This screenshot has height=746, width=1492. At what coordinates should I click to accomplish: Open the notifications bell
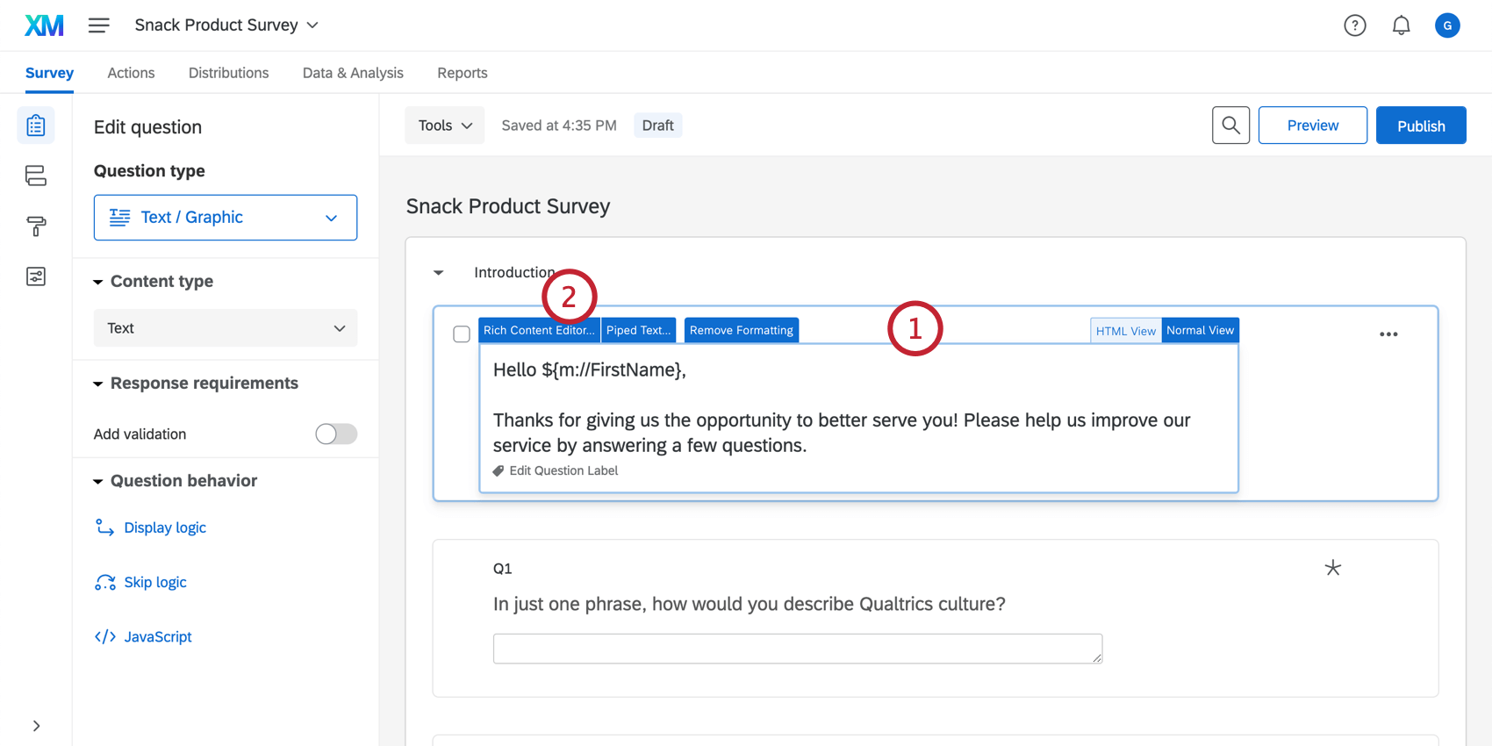pyautogui.click(x=1402, y=25)
